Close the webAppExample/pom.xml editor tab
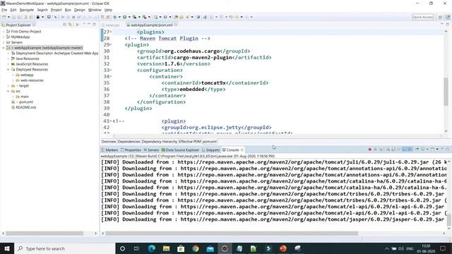 pyautogui.click(x=176, y=25)
